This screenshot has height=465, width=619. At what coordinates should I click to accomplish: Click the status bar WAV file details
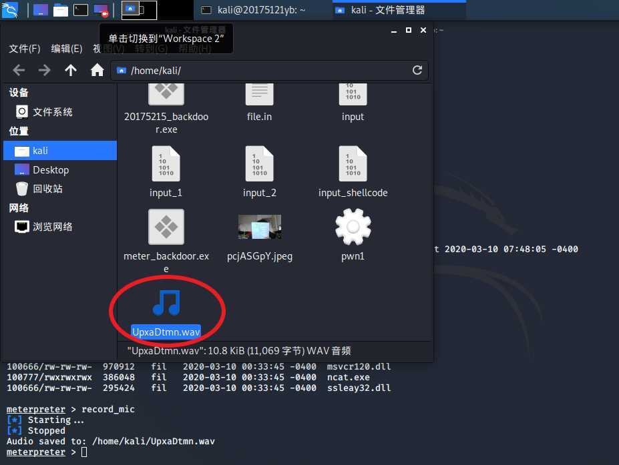pyautogui.click(x=239, y=351)
